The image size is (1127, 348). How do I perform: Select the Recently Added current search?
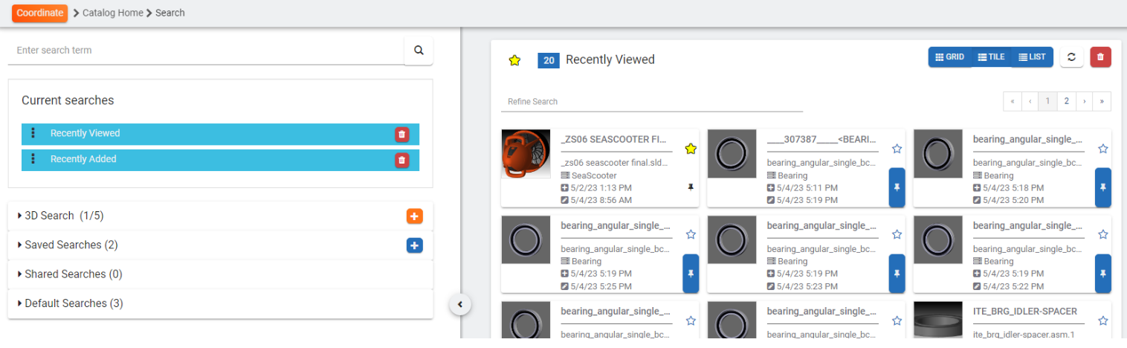[x=220, y=160]
